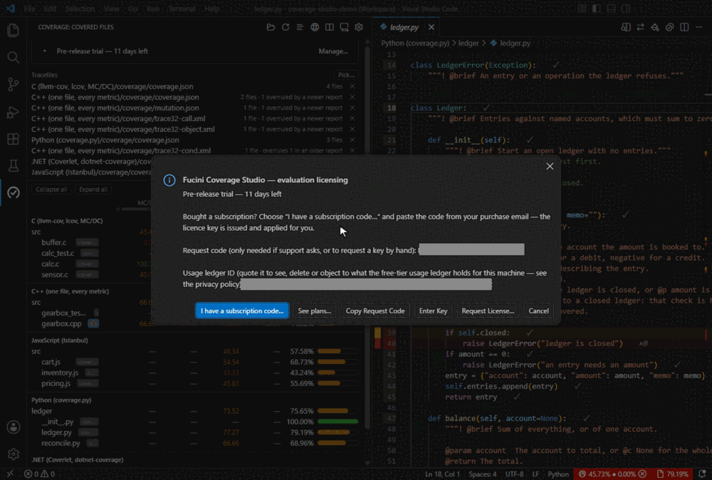Open the Manage gear in the activity bar
The height and width of the screenshot is (480, 712).
click(x=13, y=454)
